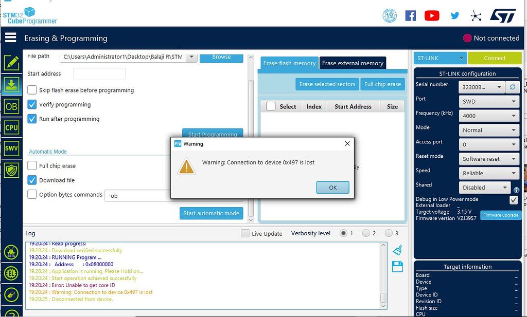Open the CPU sidebar icon
527x317 pixels.
pos(11,127)
